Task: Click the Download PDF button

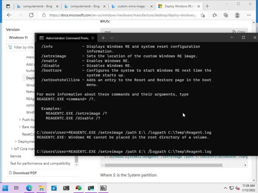Action: (x=23, y=173)
